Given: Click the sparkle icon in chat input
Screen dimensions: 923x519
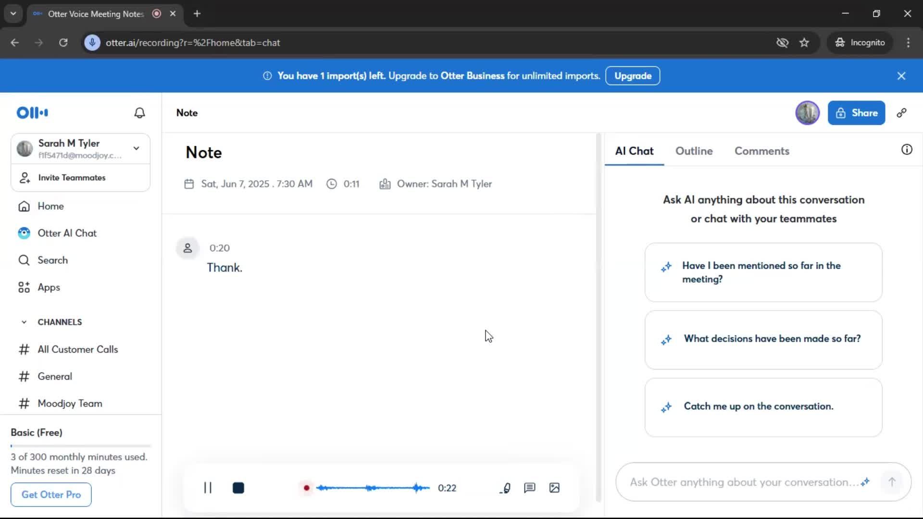Looking at the screenshot, I should [865, 482].
